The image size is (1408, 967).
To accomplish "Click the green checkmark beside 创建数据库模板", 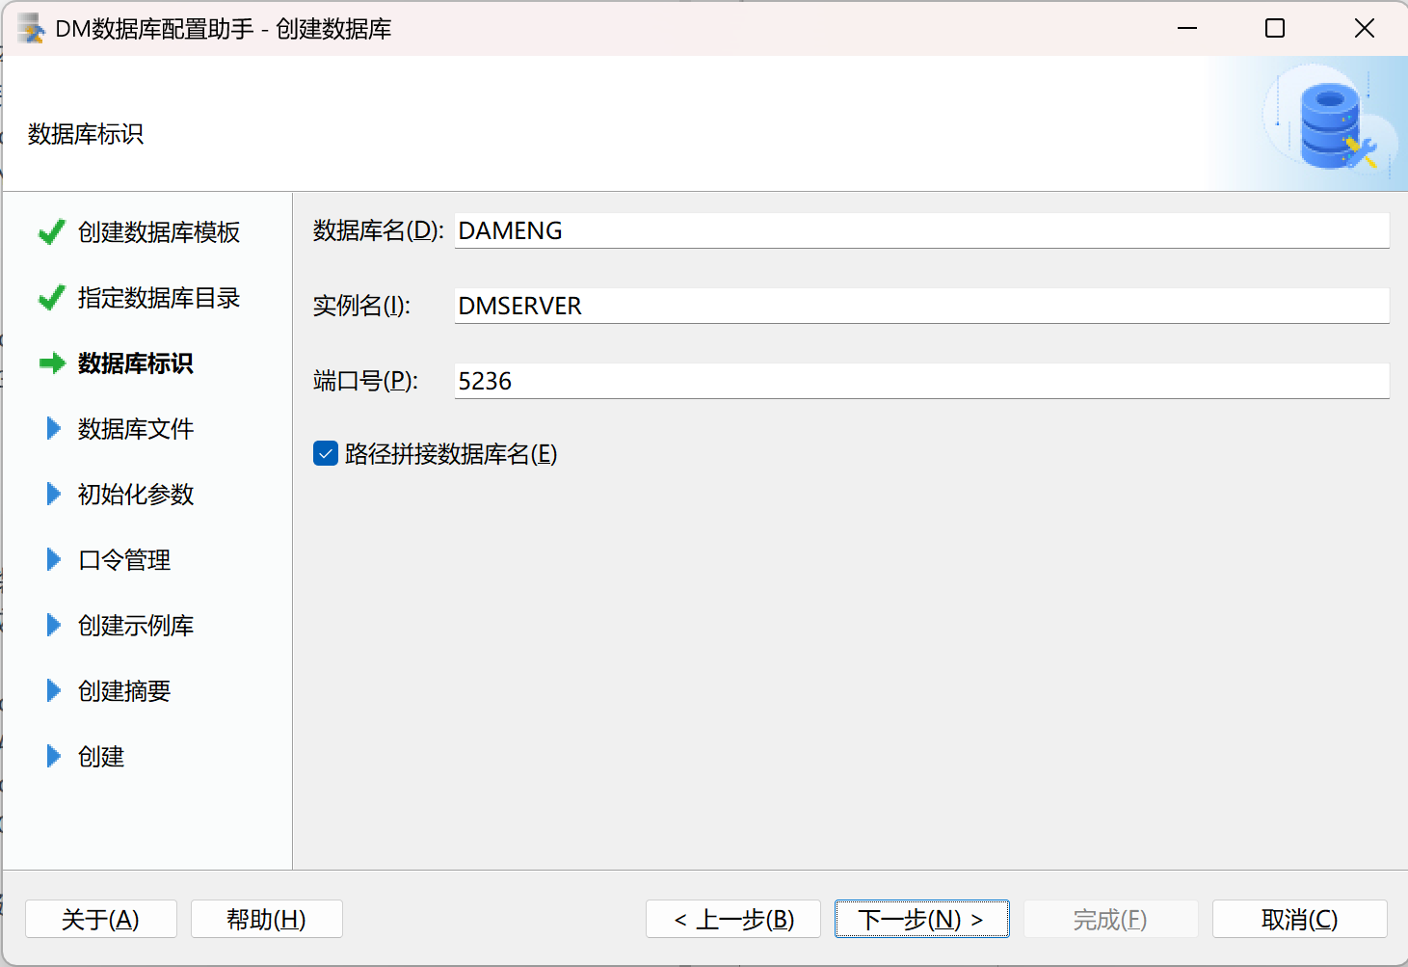I will (51, 232).
